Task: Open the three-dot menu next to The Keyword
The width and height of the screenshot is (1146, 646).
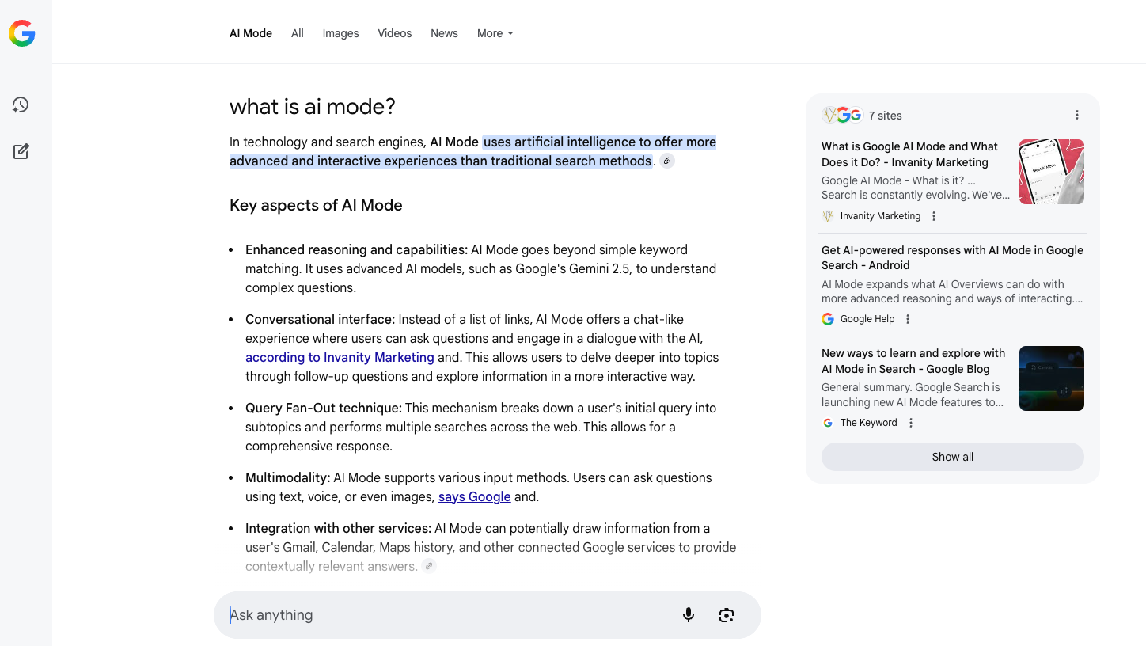Action: click(x=911, y=423)
